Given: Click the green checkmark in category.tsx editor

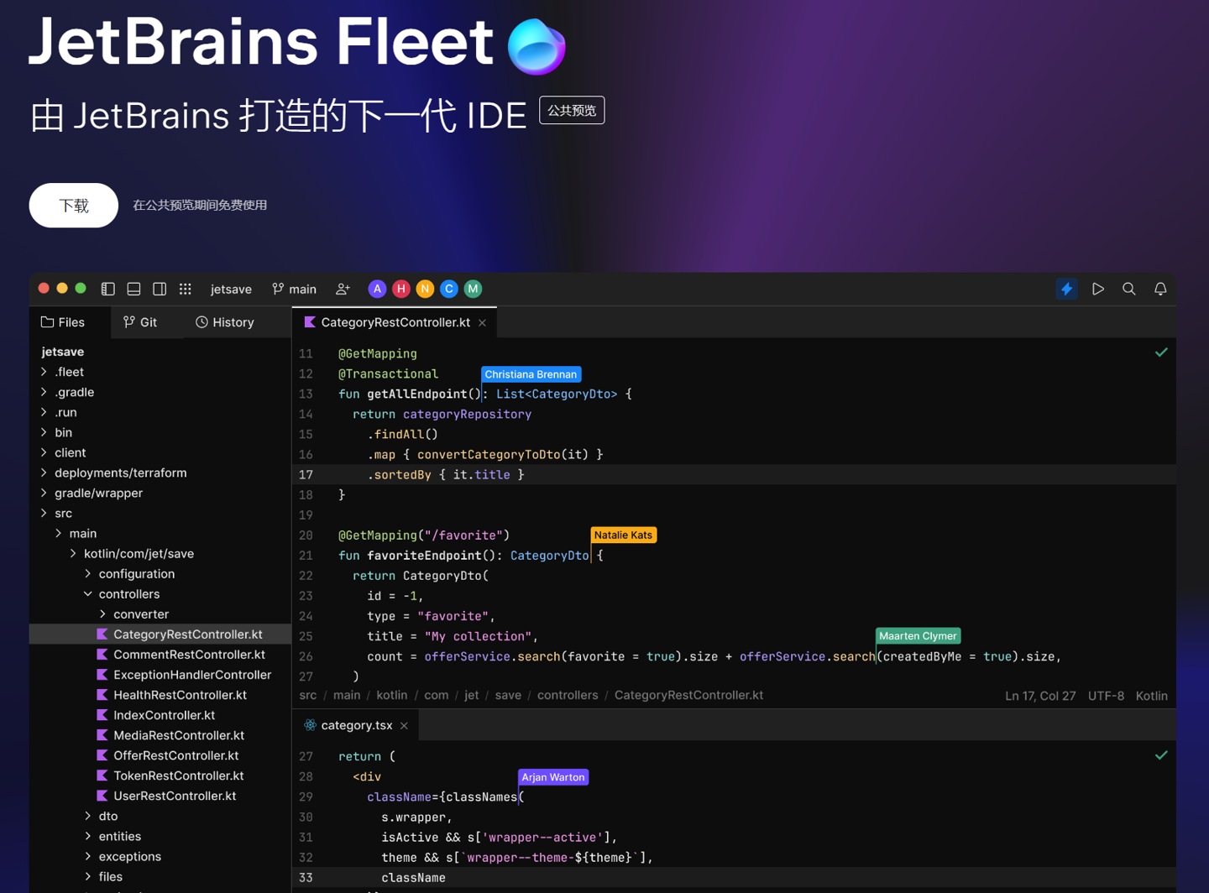Looking at the screenshot, I should point(1161,755).
